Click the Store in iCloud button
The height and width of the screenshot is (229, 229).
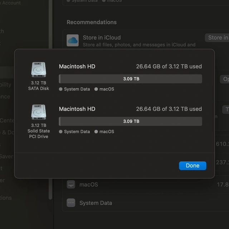(217, 38)
